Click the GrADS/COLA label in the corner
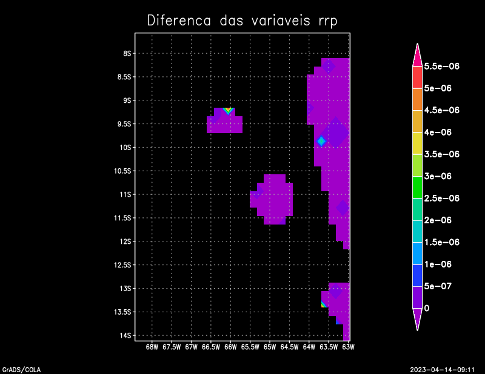Image resolution: width=485 pixels, height=374 pixels. pyautogui.click(x=18, y=369)
